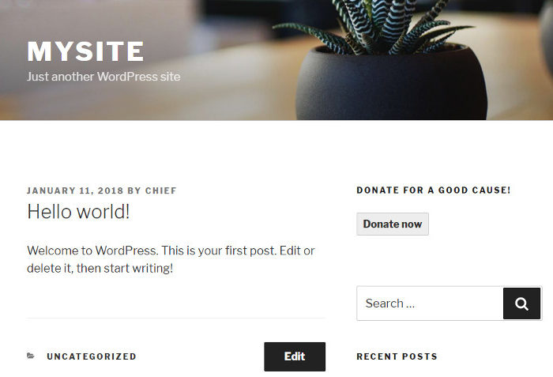The height and width of the screenshot is (377, 553).
Task: Click the RECENT POSTS widget heading
Action: [x=397, y=356]
